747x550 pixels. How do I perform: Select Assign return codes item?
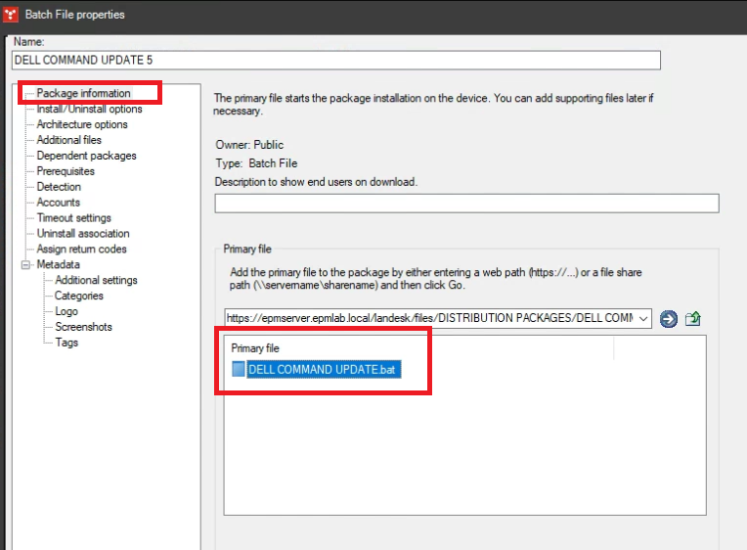[x=81, y=250]
